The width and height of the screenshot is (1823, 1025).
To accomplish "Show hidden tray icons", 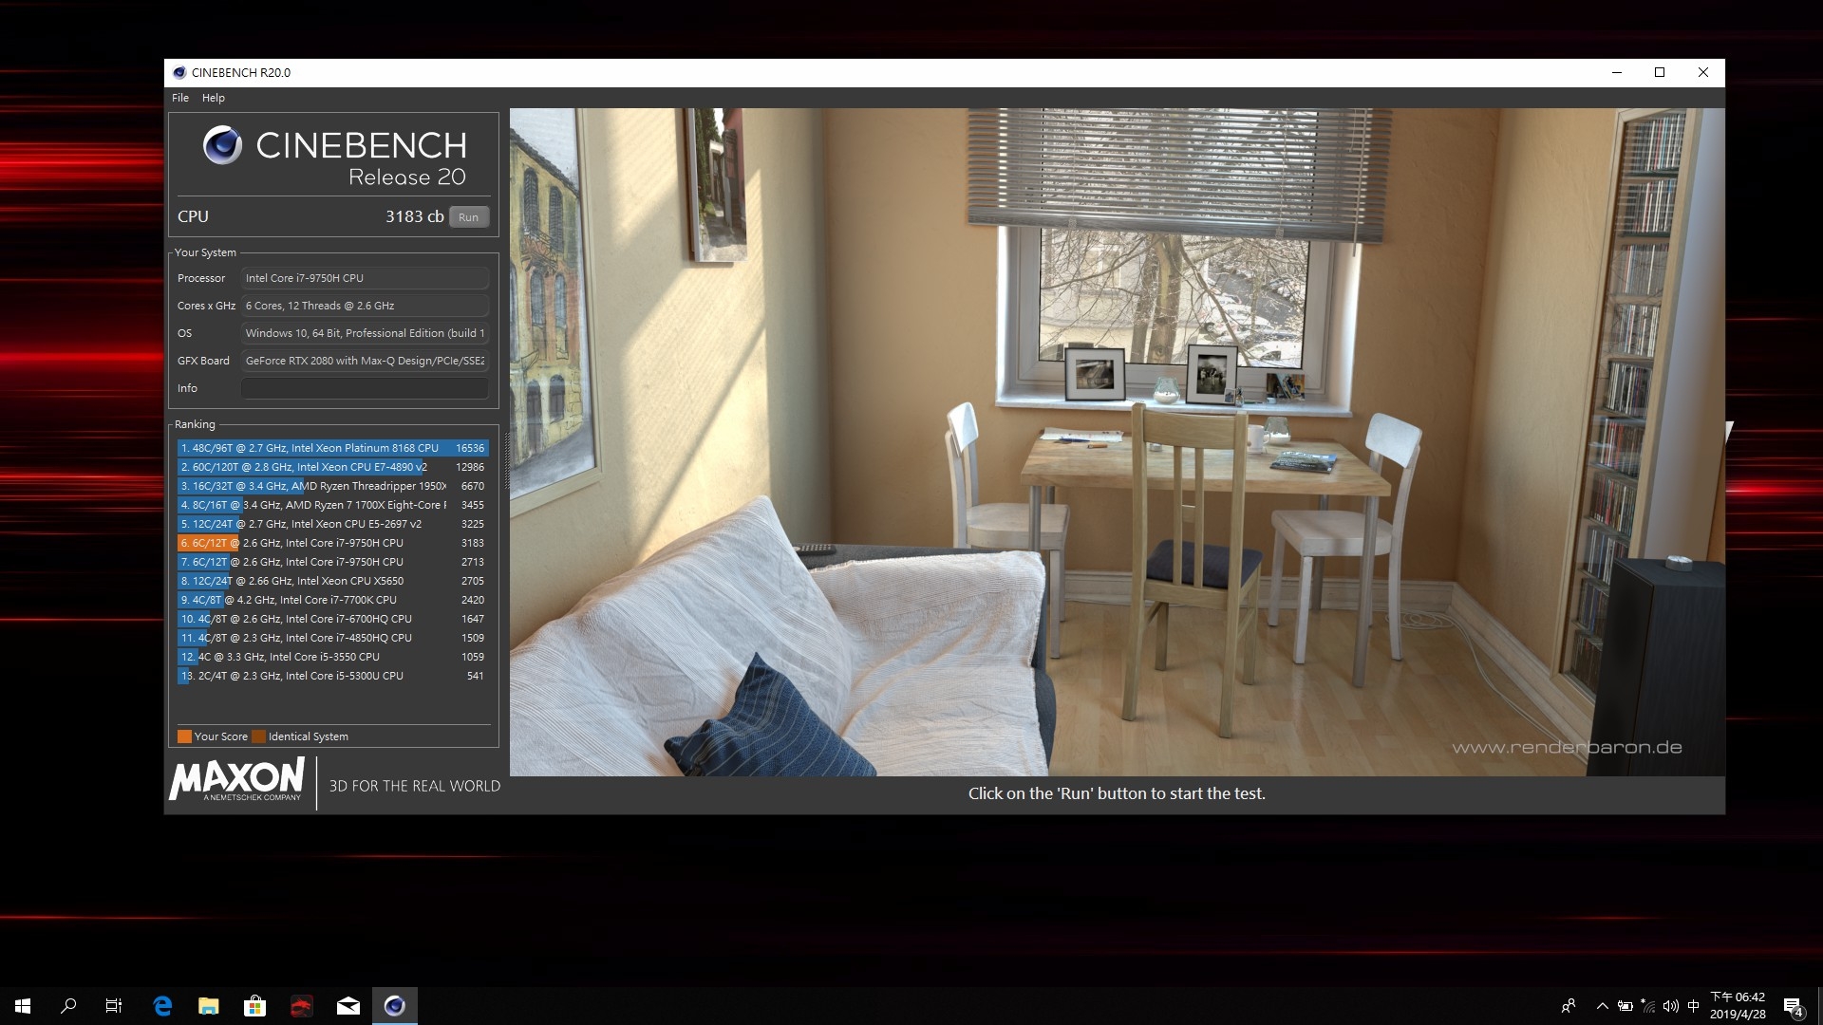I will 1603,1006.
